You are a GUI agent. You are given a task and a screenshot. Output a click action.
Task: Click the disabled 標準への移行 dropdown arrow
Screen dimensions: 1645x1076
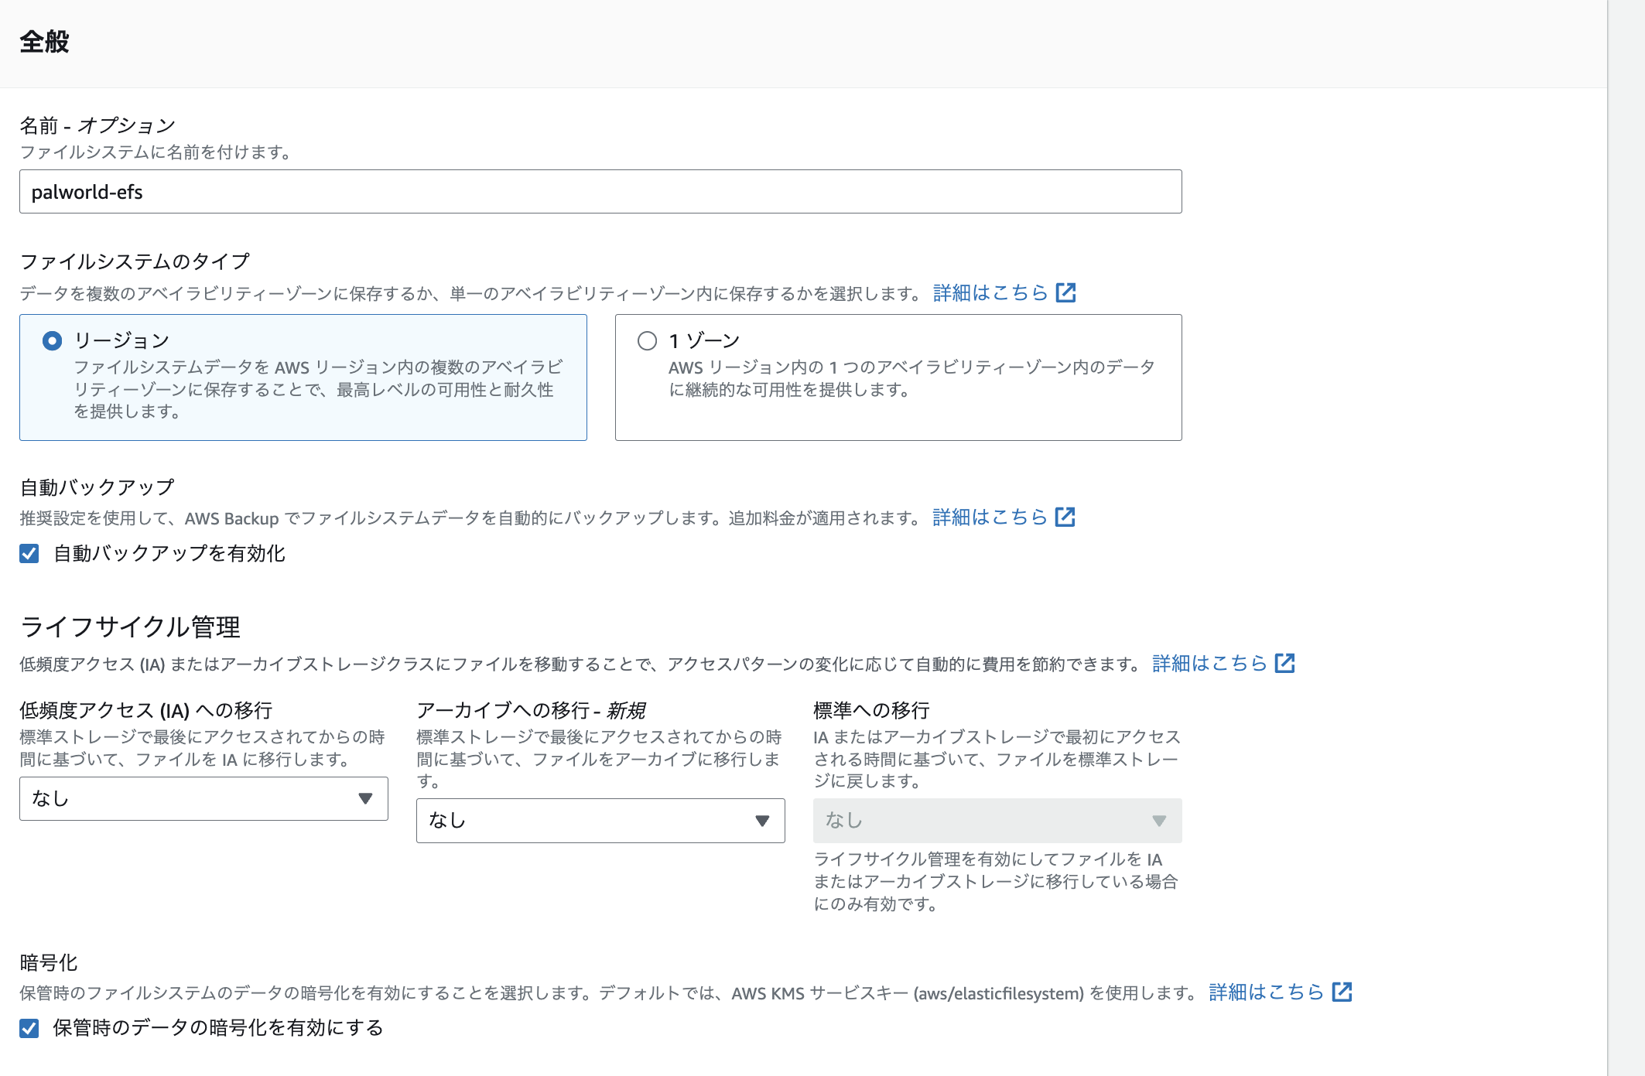(1158, 821)
